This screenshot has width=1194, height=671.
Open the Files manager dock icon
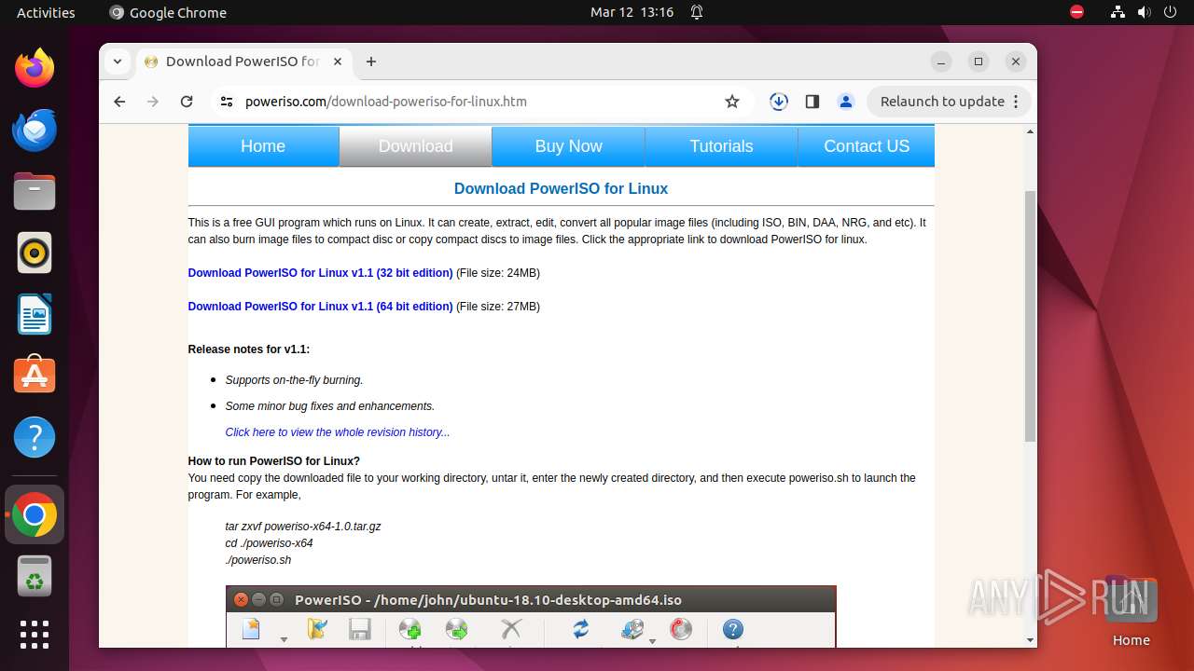click(x=35, y=191)
